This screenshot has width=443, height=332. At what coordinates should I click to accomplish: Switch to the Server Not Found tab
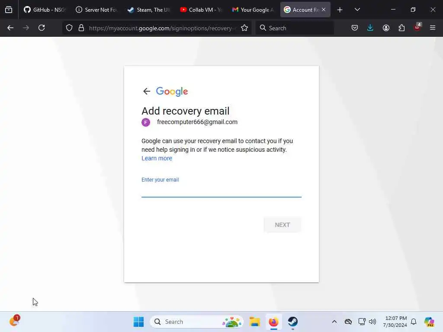(x=96, y=10)
